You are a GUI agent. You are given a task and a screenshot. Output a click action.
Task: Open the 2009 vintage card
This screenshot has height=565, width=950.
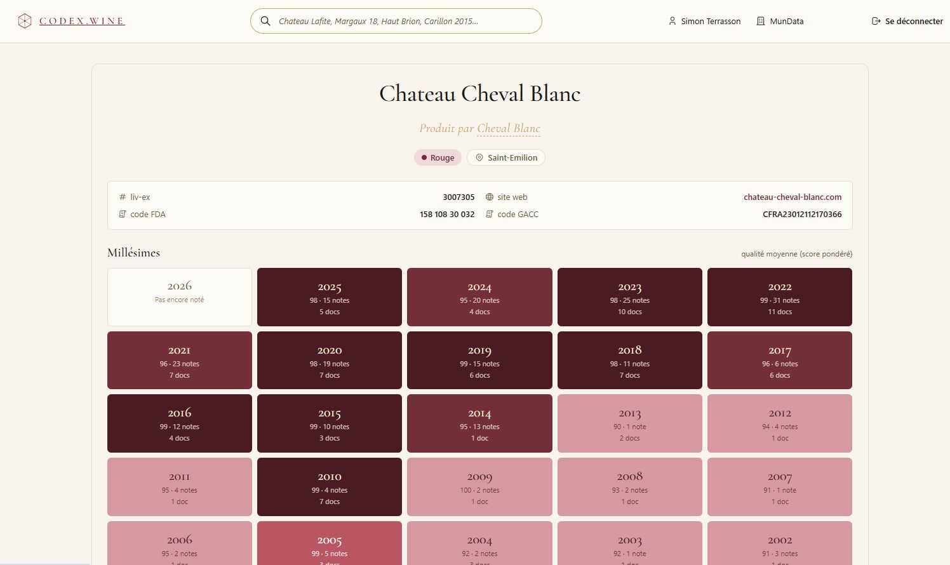(479, 487)
